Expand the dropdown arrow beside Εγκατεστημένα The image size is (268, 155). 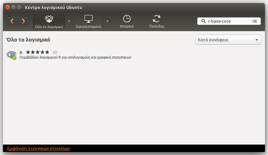click(x=107, y=21)
